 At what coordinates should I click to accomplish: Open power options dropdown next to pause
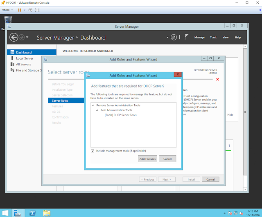[x=25, y=10]
